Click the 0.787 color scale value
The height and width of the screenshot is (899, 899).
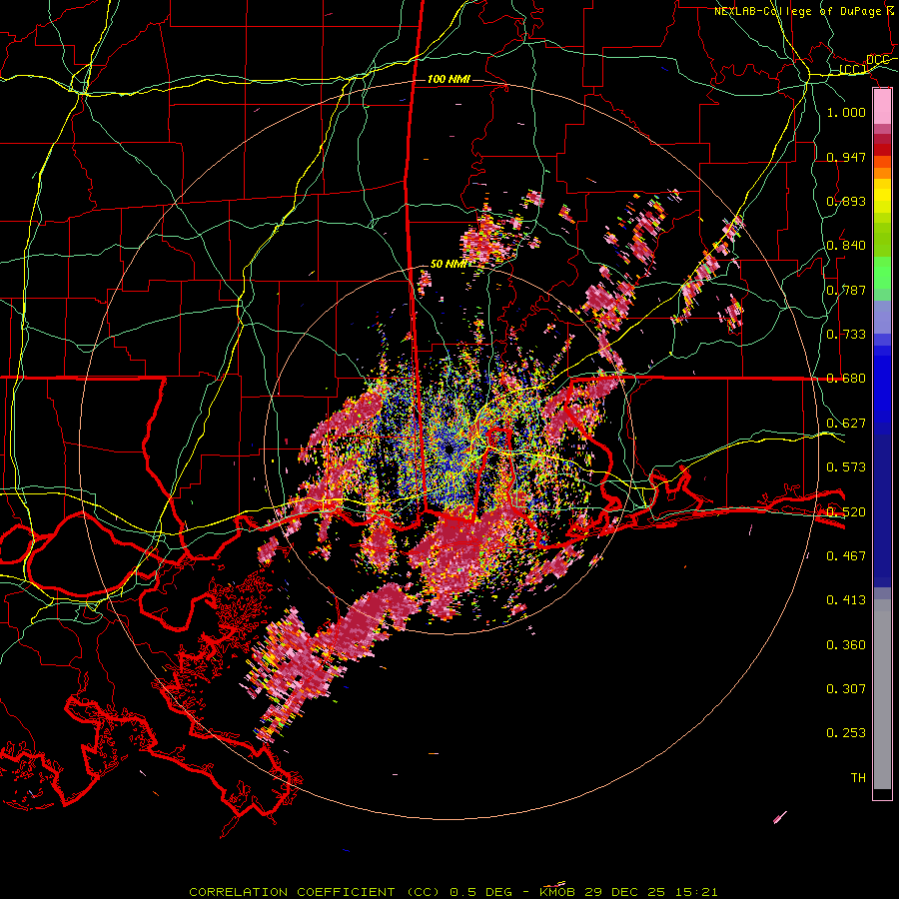[x=846, y=290]
